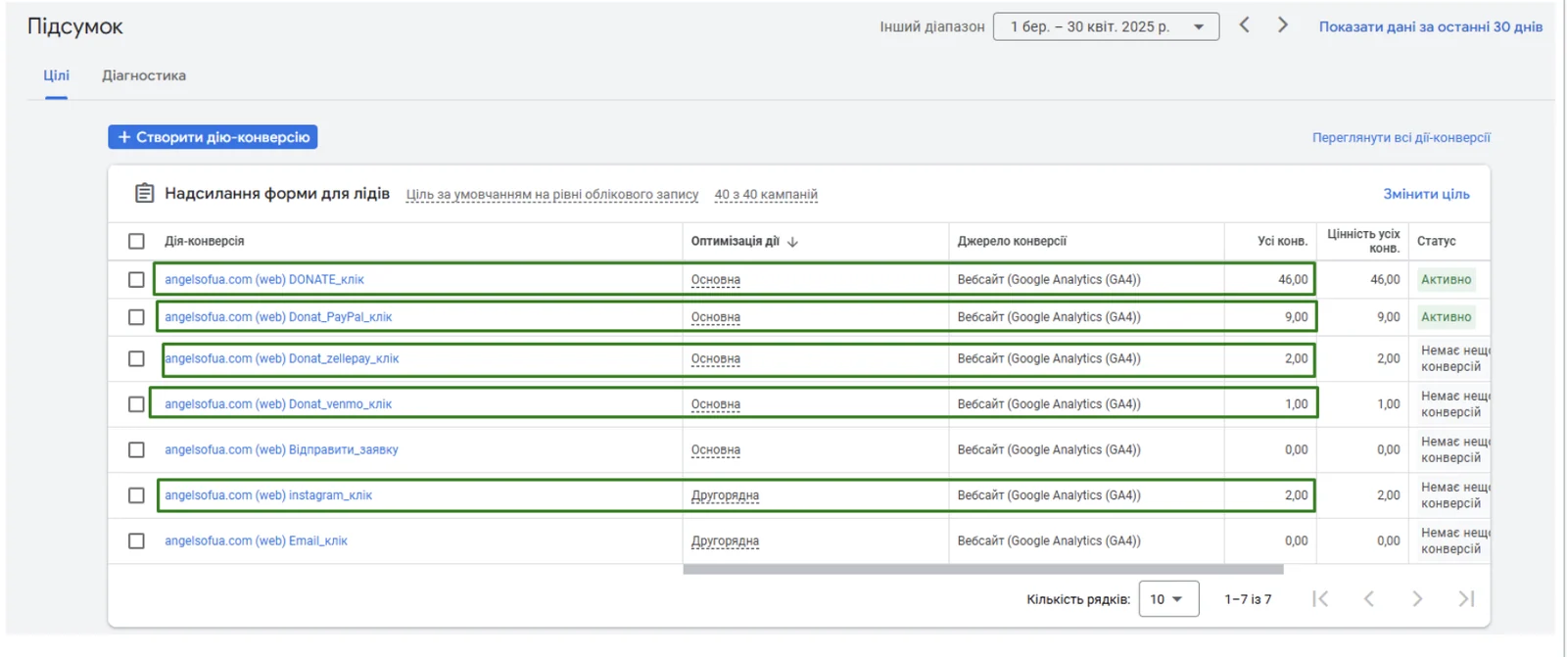Open the Donat_zellepay_клік conversion action
1567x657 pixels.
282,358
